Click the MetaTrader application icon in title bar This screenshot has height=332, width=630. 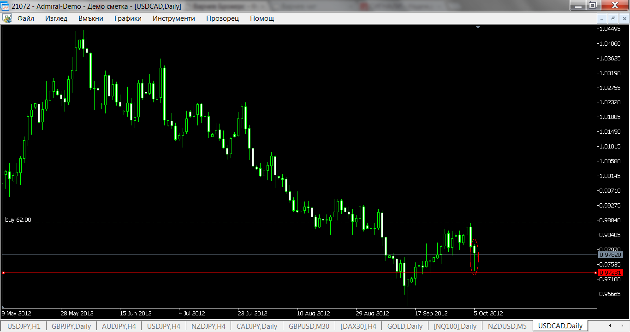pos(6,6)
